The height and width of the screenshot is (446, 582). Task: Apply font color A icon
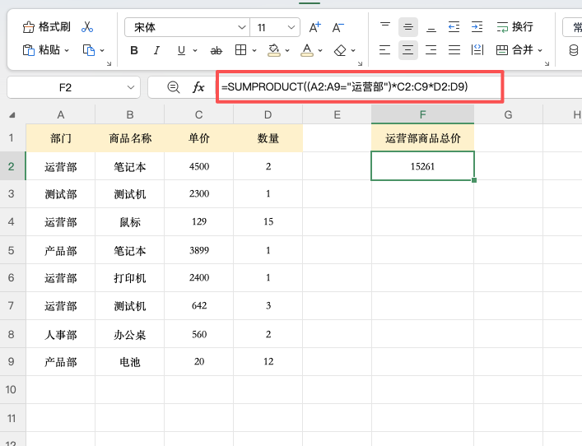[x=306, y=50]
